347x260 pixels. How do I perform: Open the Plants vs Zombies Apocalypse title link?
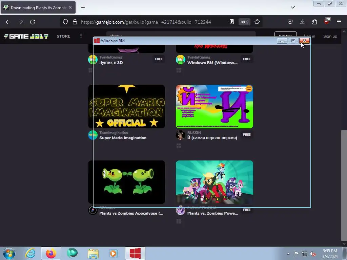point(131,213)
